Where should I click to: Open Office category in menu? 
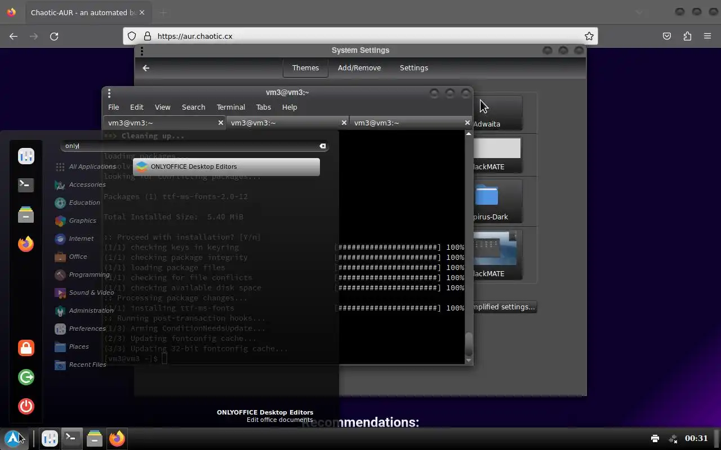pos(71,256)
